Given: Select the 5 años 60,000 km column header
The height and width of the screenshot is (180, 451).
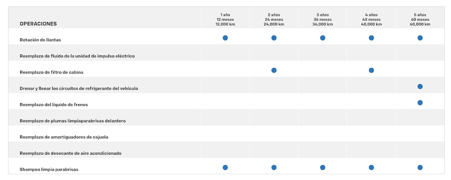Looking at the screenshot, I should pyautogui.click(x=420, y=20).
